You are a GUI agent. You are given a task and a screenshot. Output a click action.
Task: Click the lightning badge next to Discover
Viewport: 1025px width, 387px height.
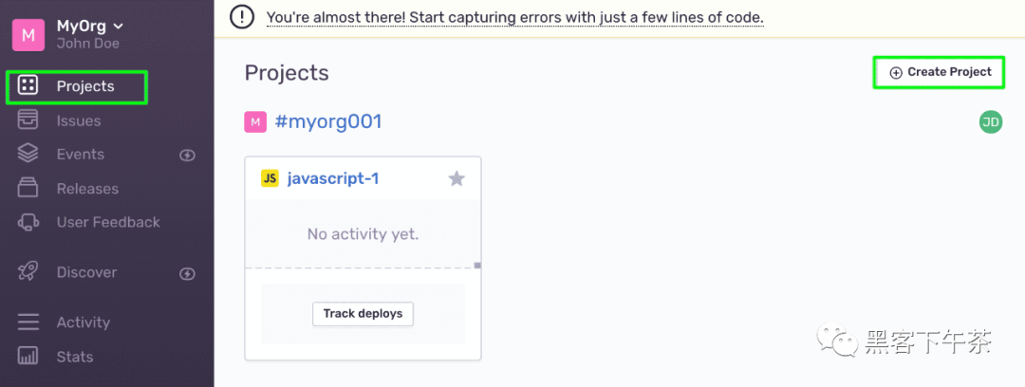click(x=188, y=273)
